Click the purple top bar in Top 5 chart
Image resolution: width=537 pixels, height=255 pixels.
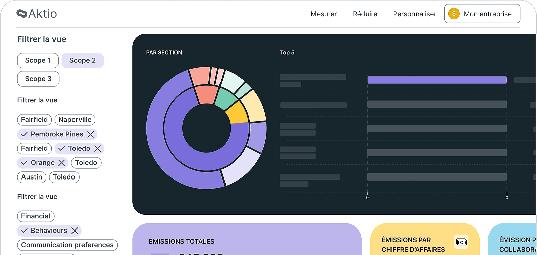(x=437, y=80)
